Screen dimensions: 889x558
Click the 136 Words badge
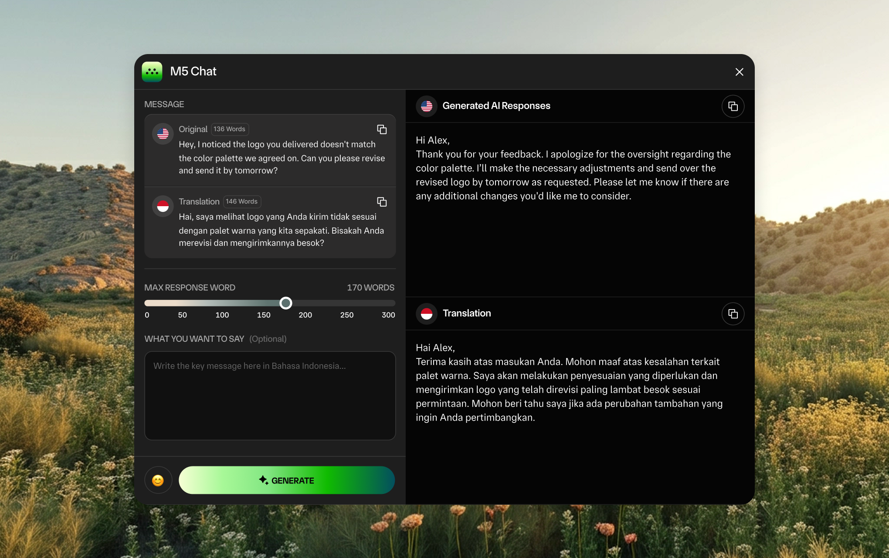click(230, 129)
